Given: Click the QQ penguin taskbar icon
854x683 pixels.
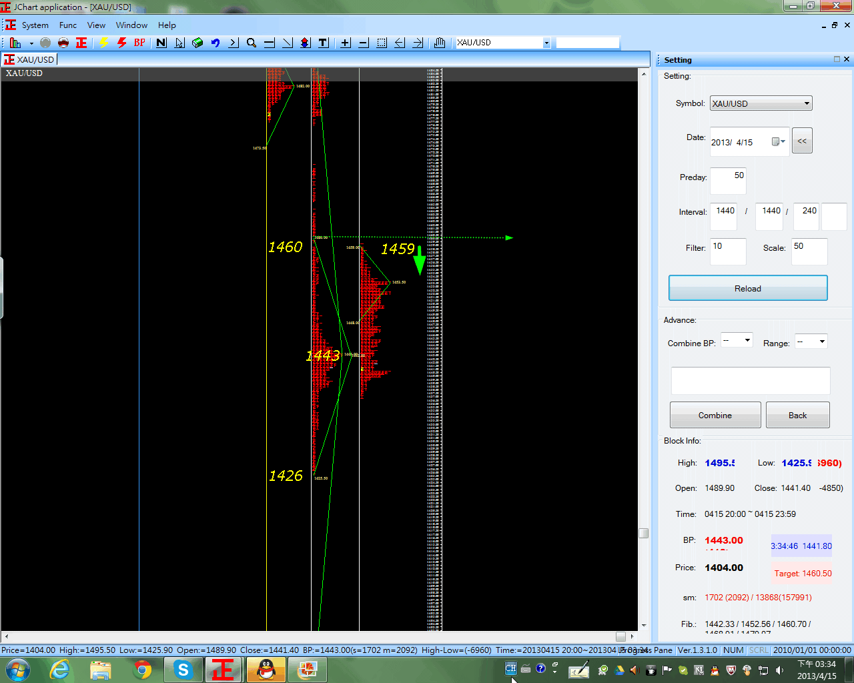Looking at the screenshot, I should click(x=266, y=670).
